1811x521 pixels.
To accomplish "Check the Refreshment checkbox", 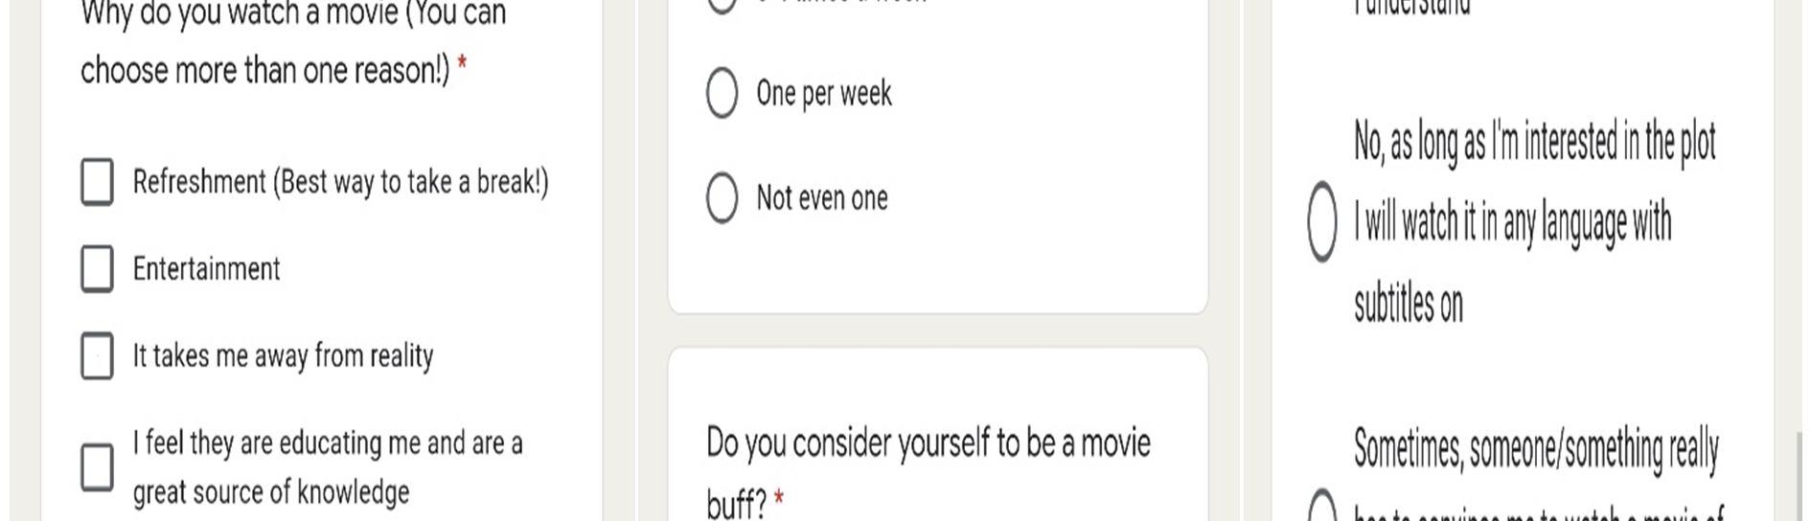I will 97,182.
